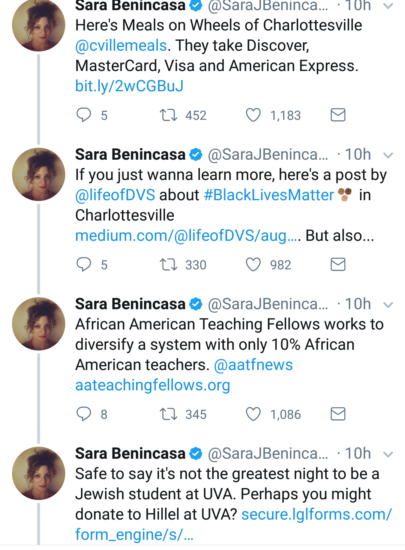The width and height of the screenshot is (405, 550).
Task: Like the tweet with 982 likes
Action: point(253,264)
